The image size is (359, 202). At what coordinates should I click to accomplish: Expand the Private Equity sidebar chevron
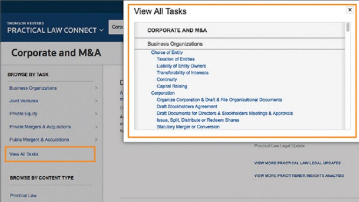click(96, 114)
